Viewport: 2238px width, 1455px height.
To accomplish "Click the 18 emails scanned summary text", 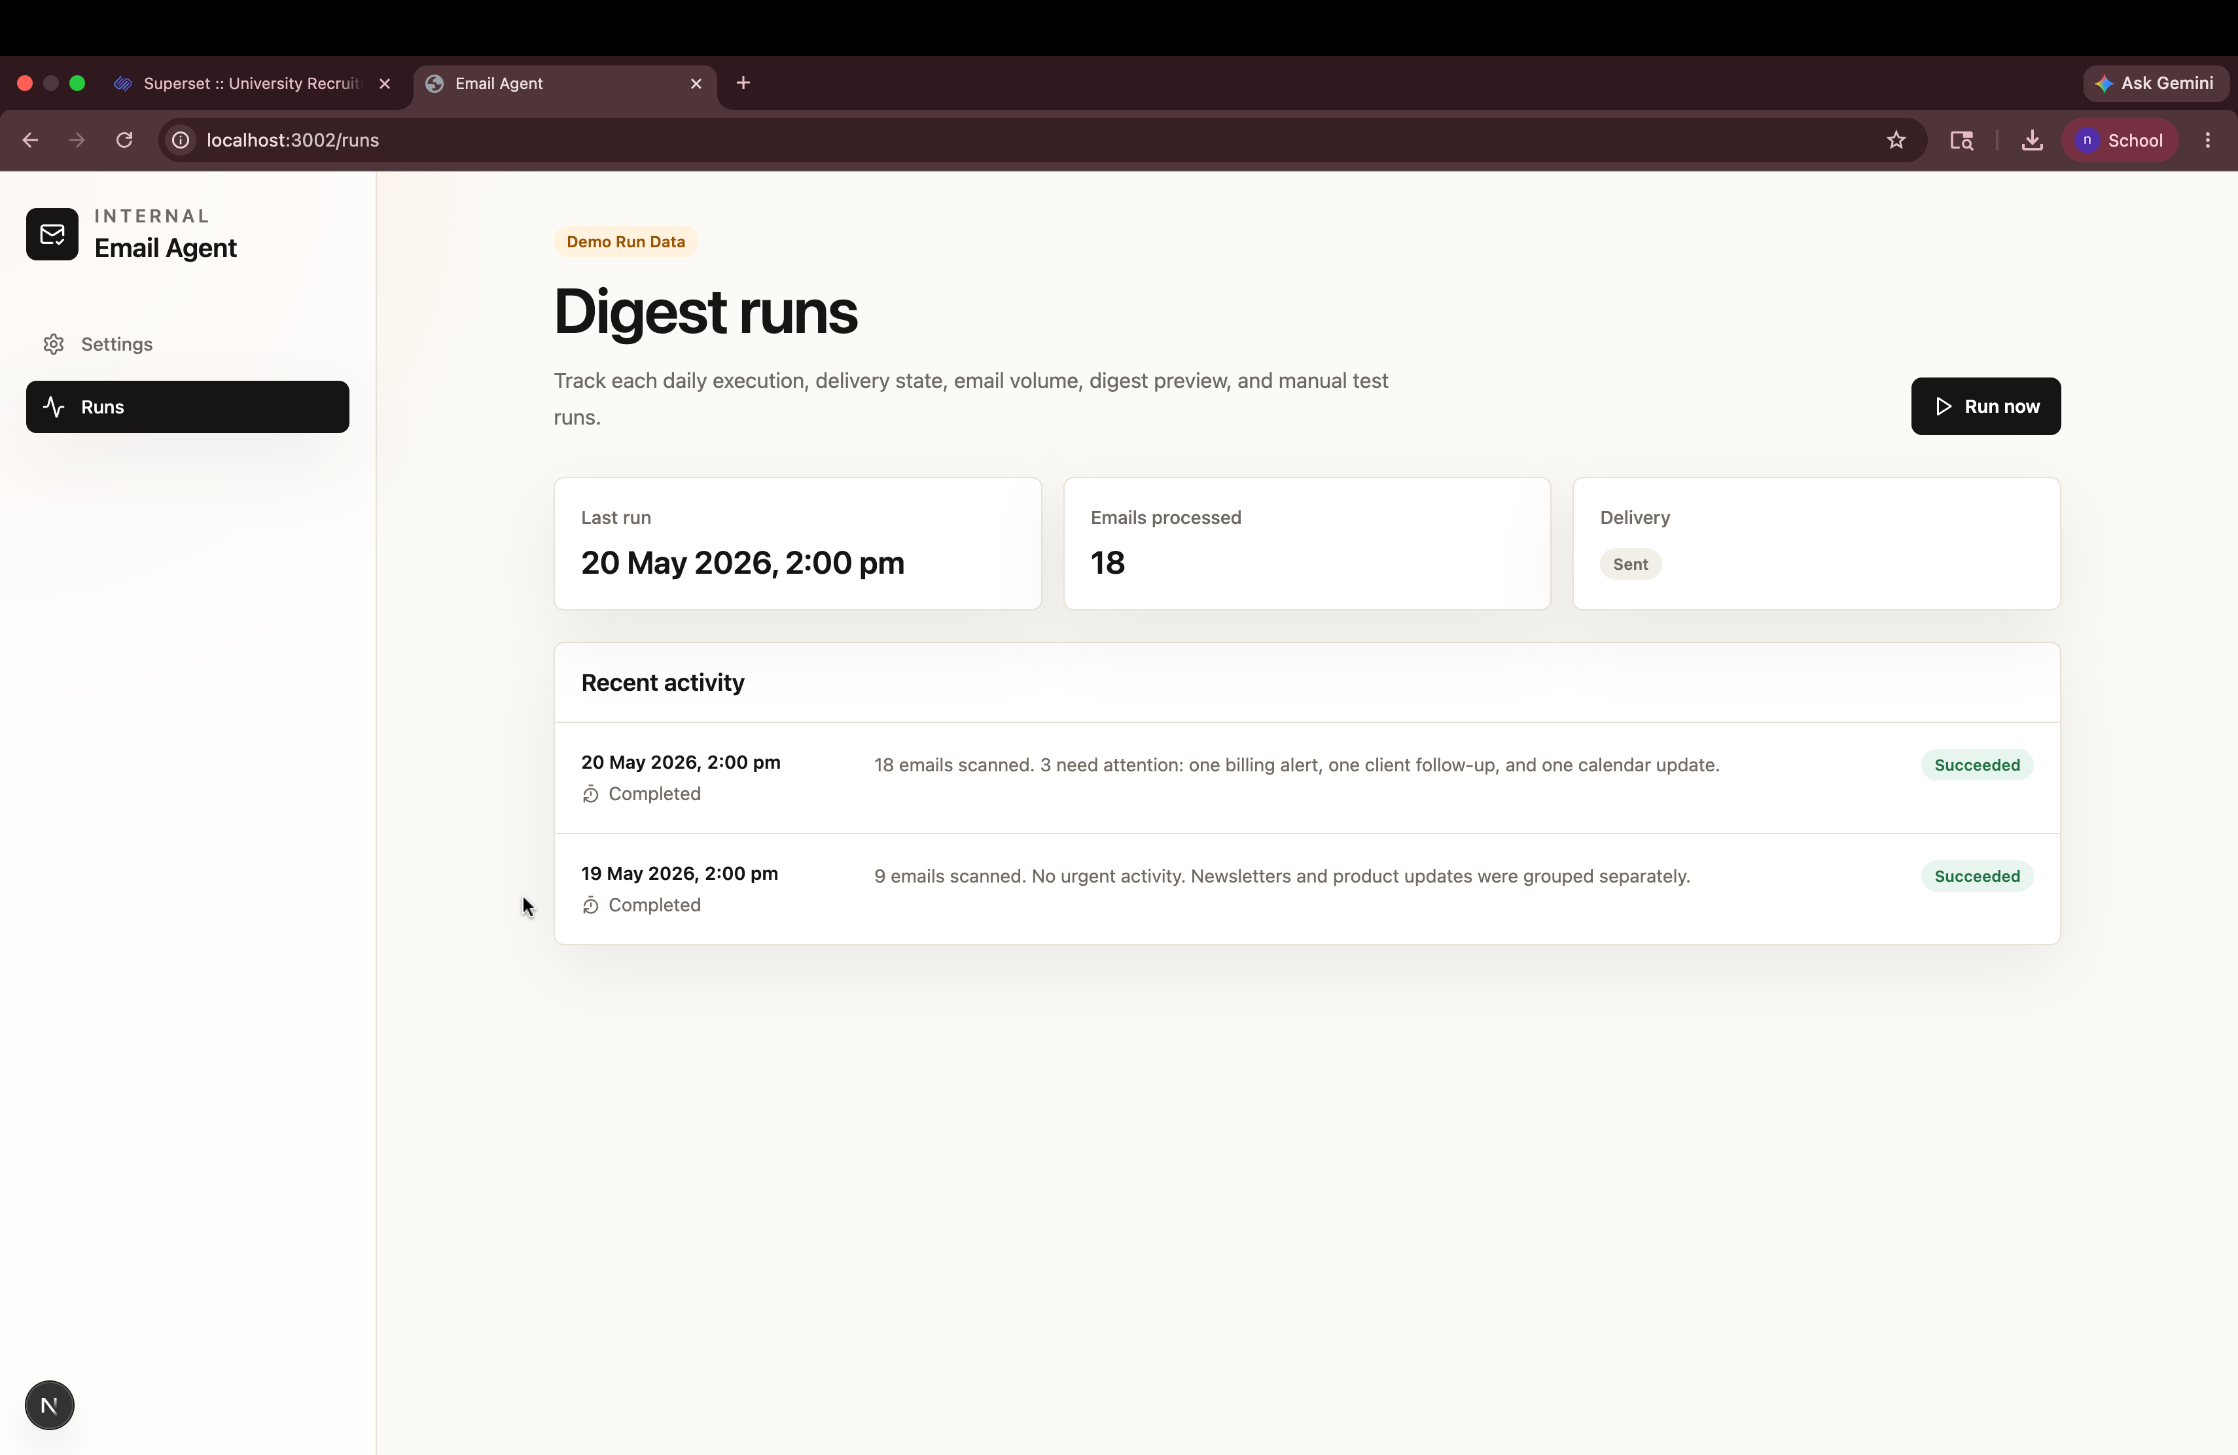I will [x=1297, y=765].
